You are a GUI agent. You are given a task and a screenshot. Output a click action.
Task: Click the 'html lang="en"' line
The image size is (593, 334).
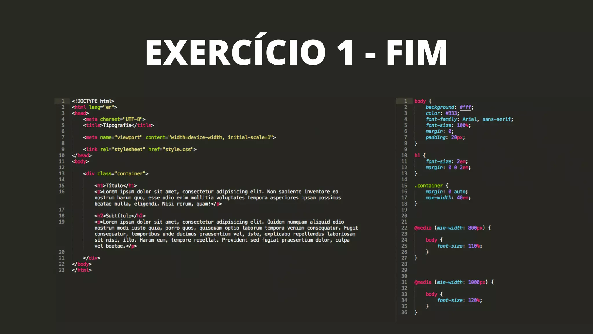(94, 107)
